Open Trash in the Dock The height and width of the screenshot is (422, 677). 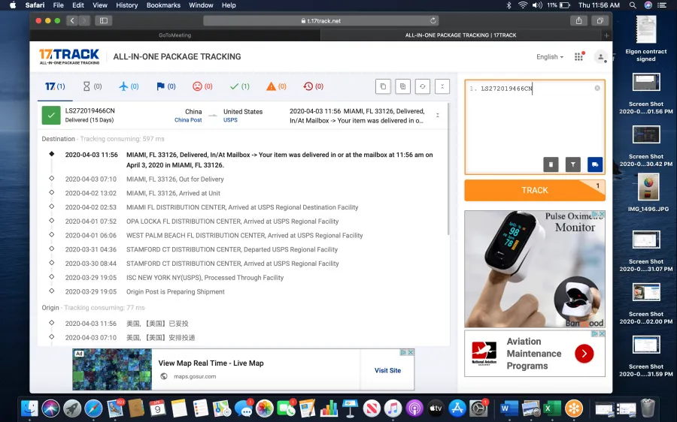[648, 408]
